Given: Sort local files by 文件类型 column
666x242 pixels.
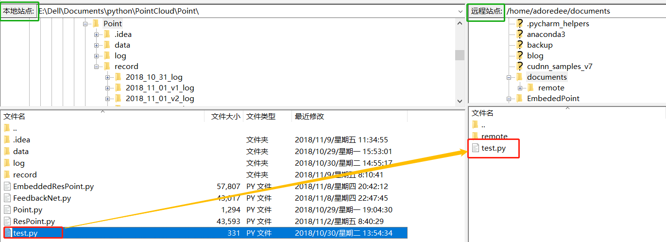Looking at the screenshot, I should click(x=268, y=116).
